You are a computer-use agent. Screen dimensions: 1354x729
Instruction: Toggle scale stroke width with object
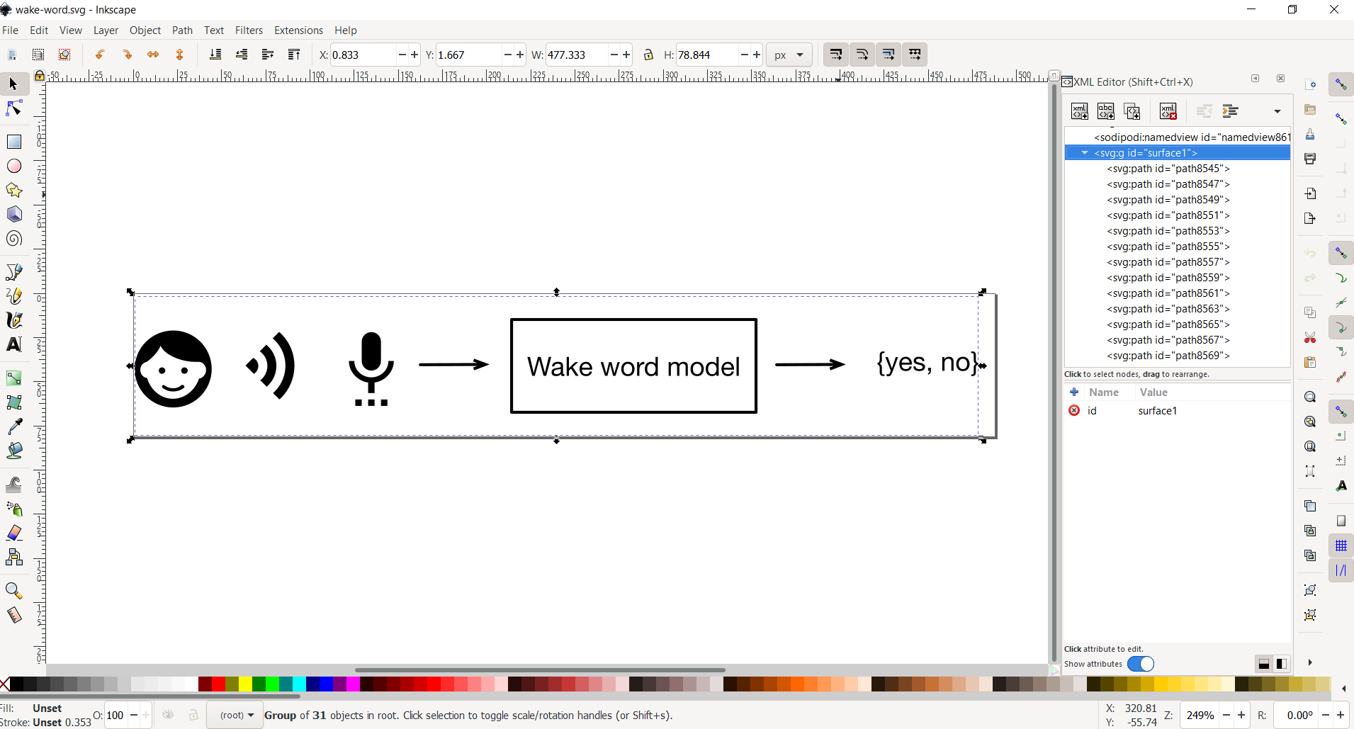(836, 55)
